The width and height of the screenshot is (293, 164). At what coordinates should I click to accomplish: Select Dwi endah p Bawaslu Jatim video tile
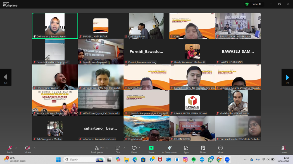click(x=55, y=26)
